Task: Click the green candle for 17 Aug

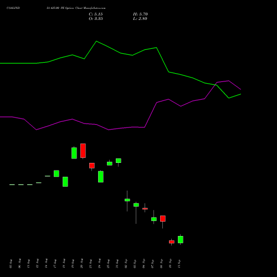Action: click(x=57, y=173)
